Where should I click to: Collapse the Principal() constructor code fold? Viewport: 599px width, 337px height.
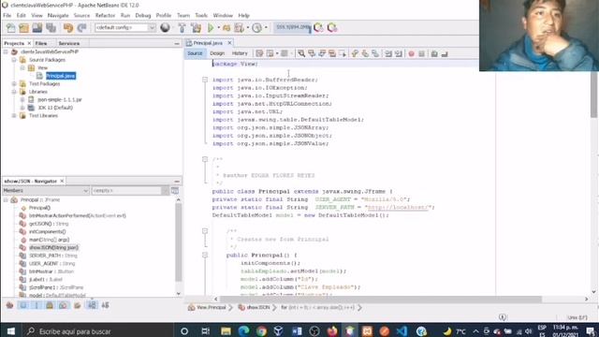205,255
